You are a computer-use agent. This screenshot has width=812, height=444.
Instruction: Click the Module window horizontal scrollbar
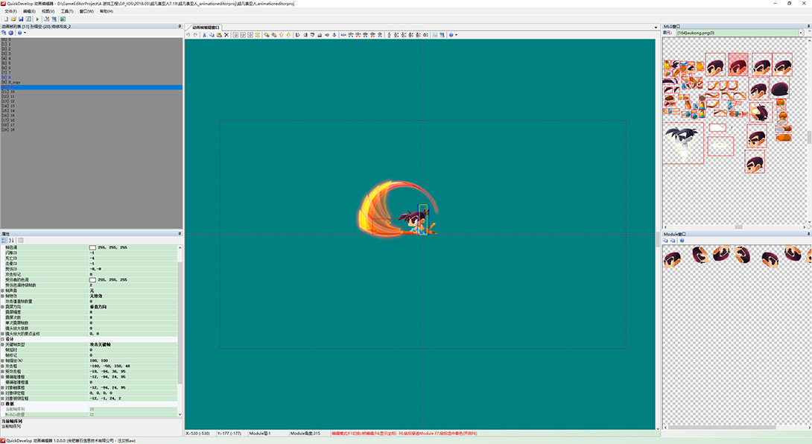click(723, 428)
